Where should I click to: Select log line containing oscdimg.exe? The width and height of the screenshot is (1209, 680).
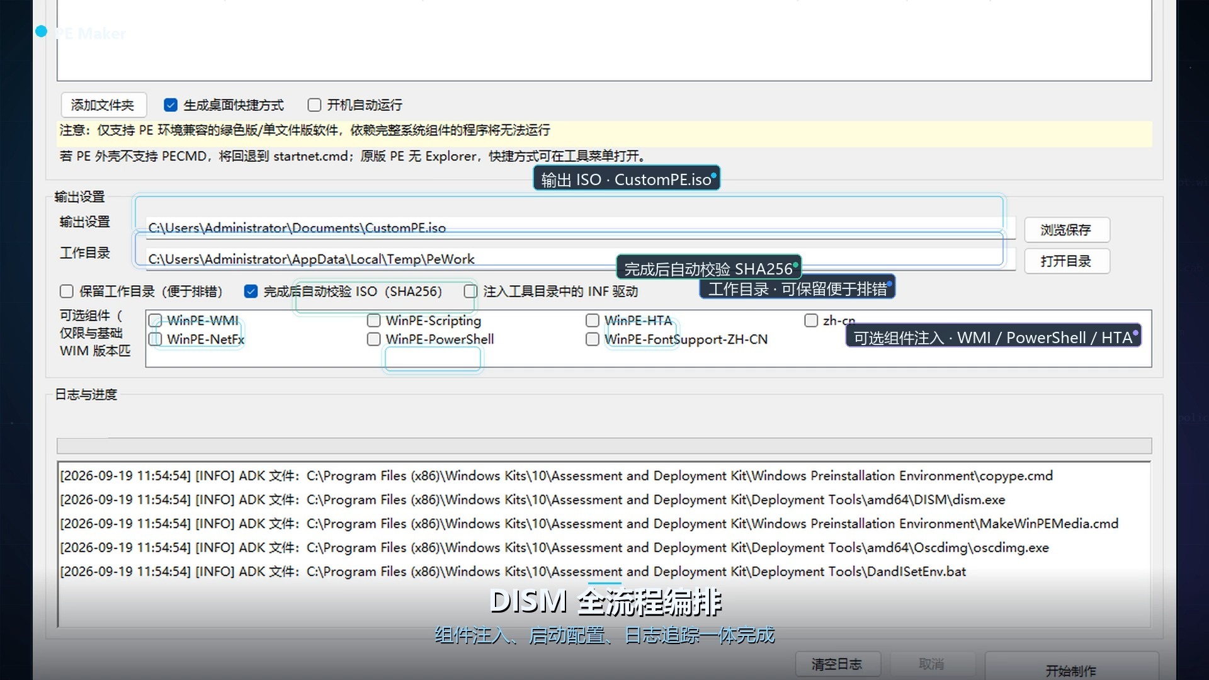point(555,548)
